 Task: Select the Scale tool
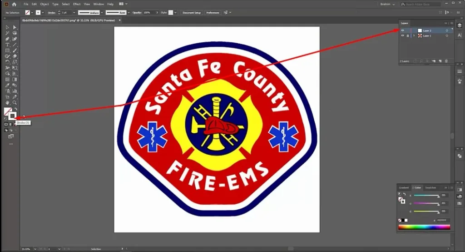(x=15, y=62)
